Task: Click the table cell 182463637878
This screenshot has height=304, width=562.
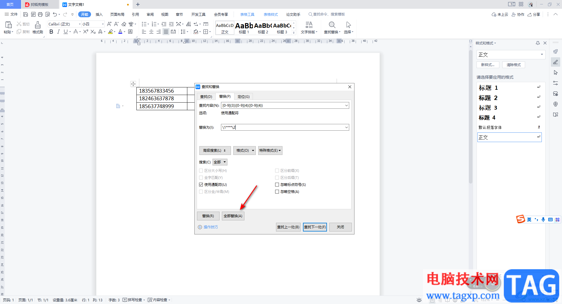Action: [162, 99]
